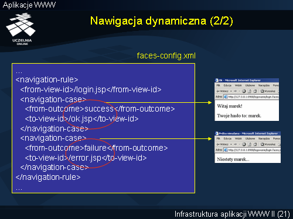This screenshot has width=293, height=219.
Task: Open Ulubione menu in Ok window
Action: [x=250, y=85]
